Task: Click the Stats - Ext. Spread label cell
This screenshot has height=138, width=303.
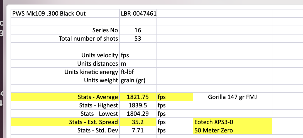Action: pyautogui.click(x=65, y=122)
